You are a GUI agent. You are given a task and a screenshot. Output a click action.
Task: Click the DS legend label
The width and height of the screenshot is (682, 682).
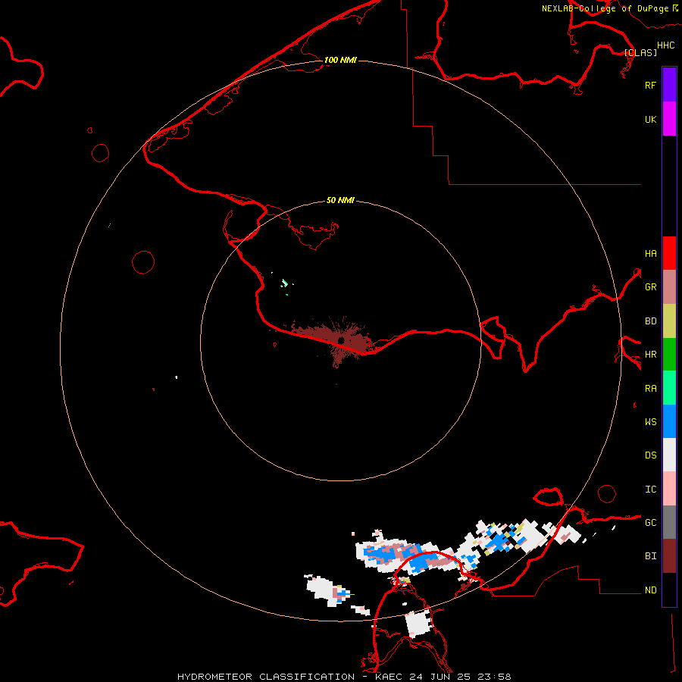click(650, 455)
